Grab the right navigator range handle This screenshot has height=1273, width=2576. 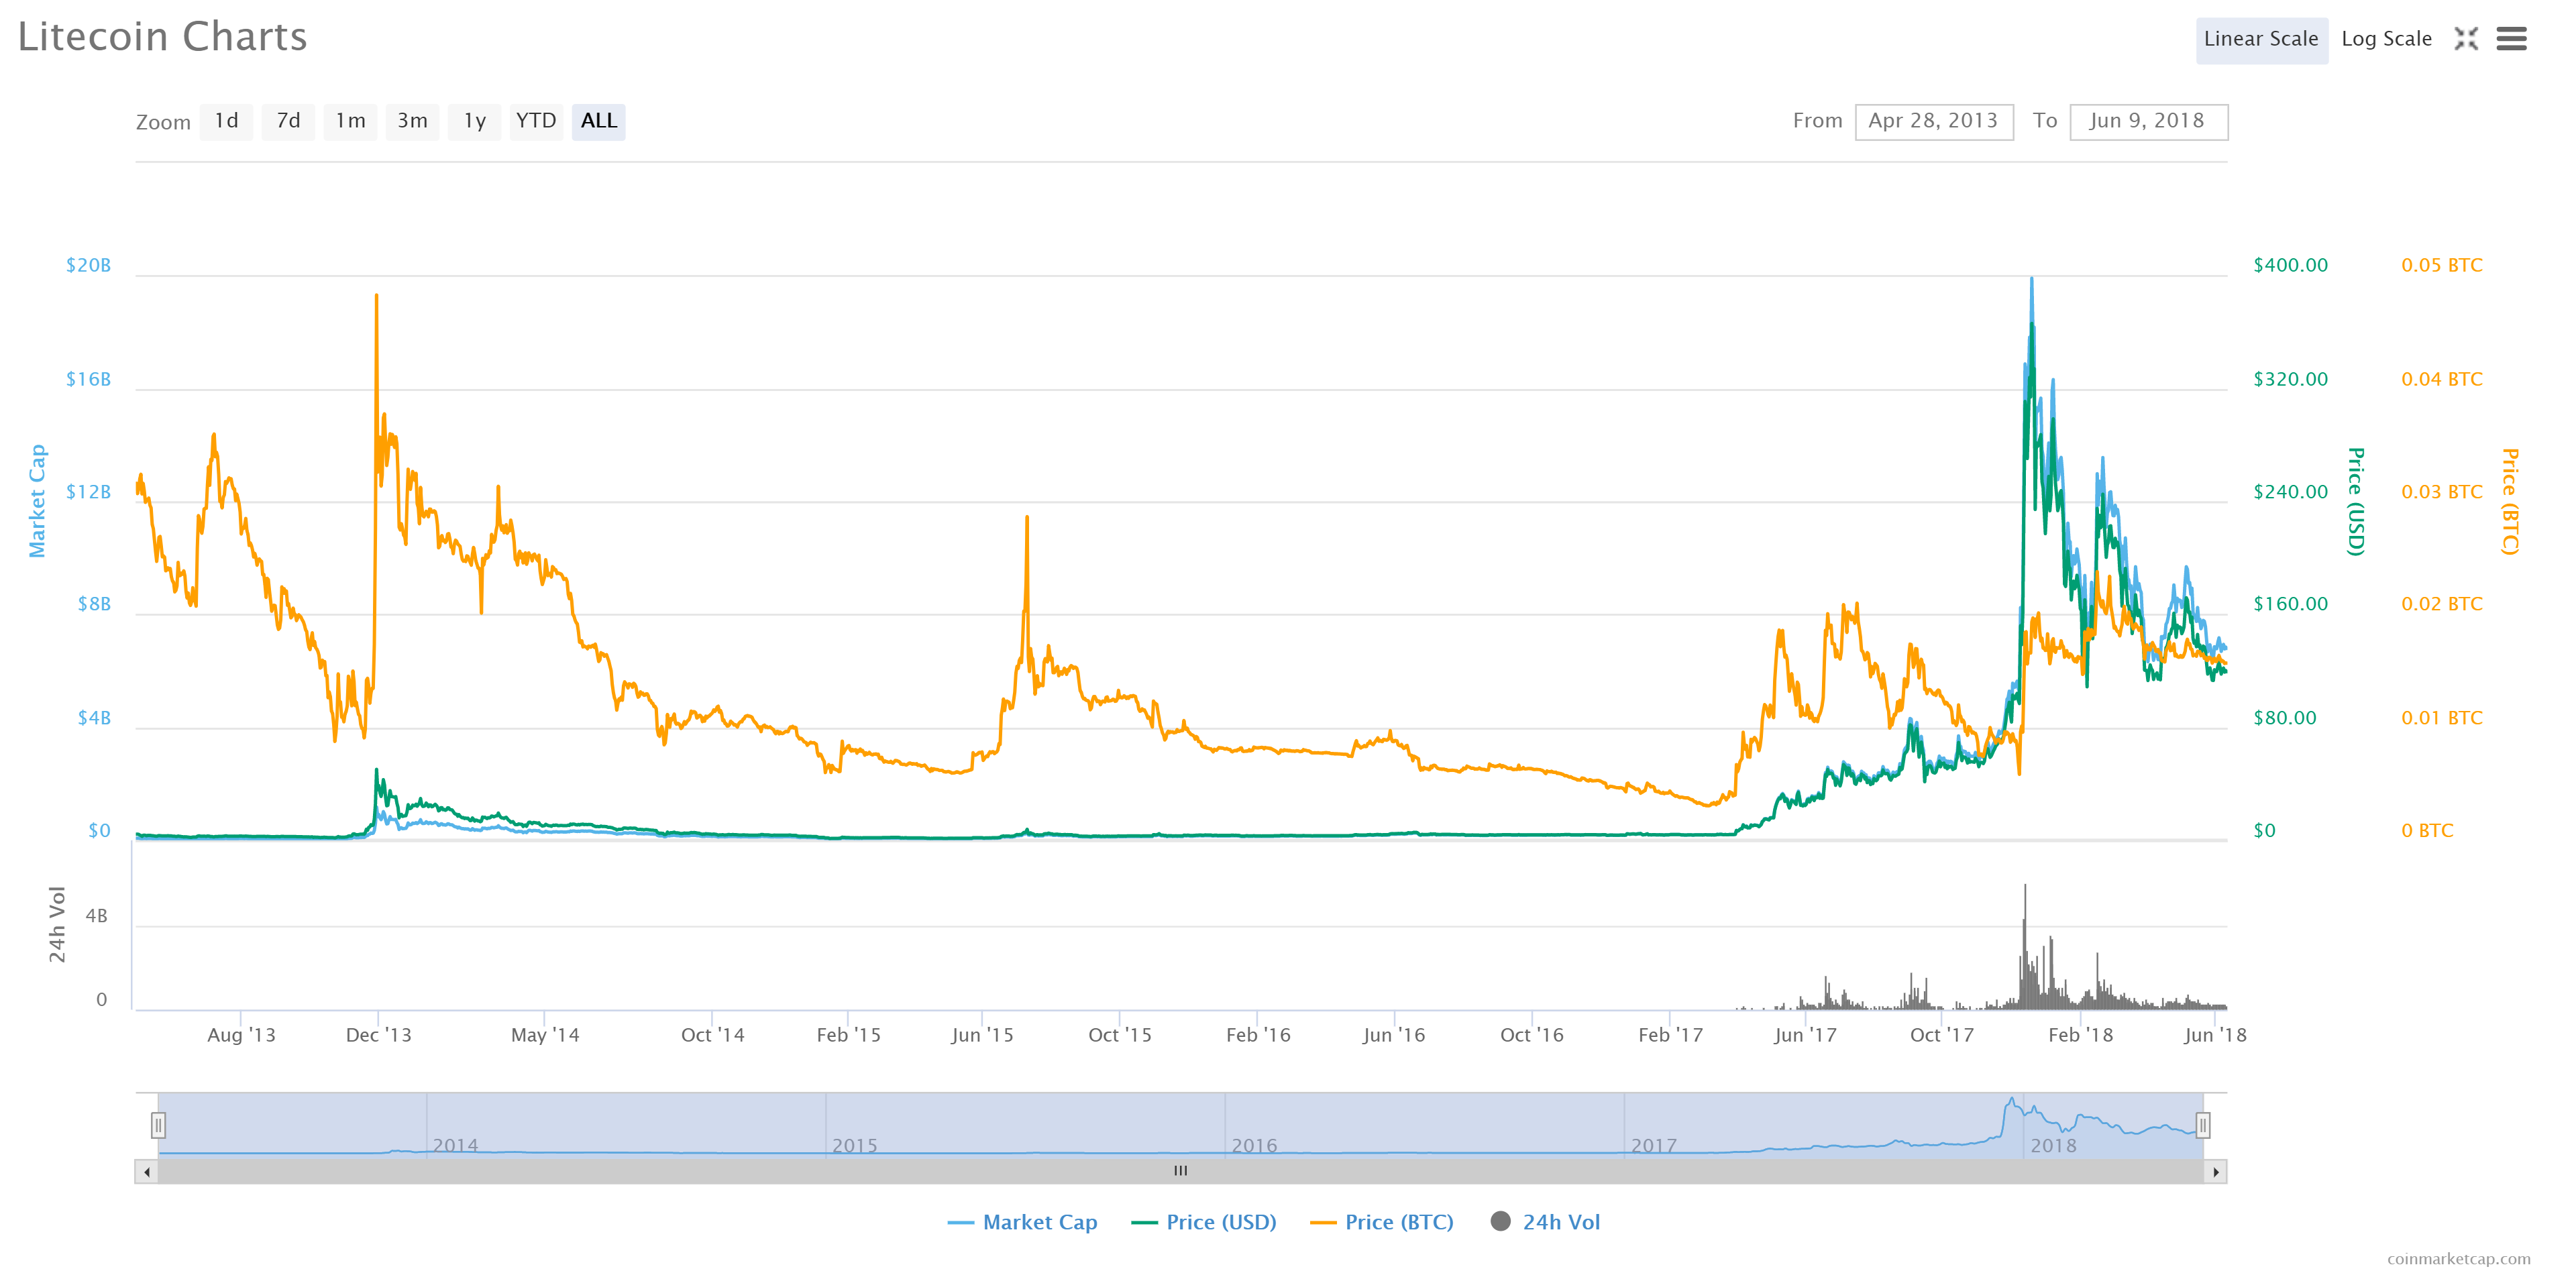2202,1126
